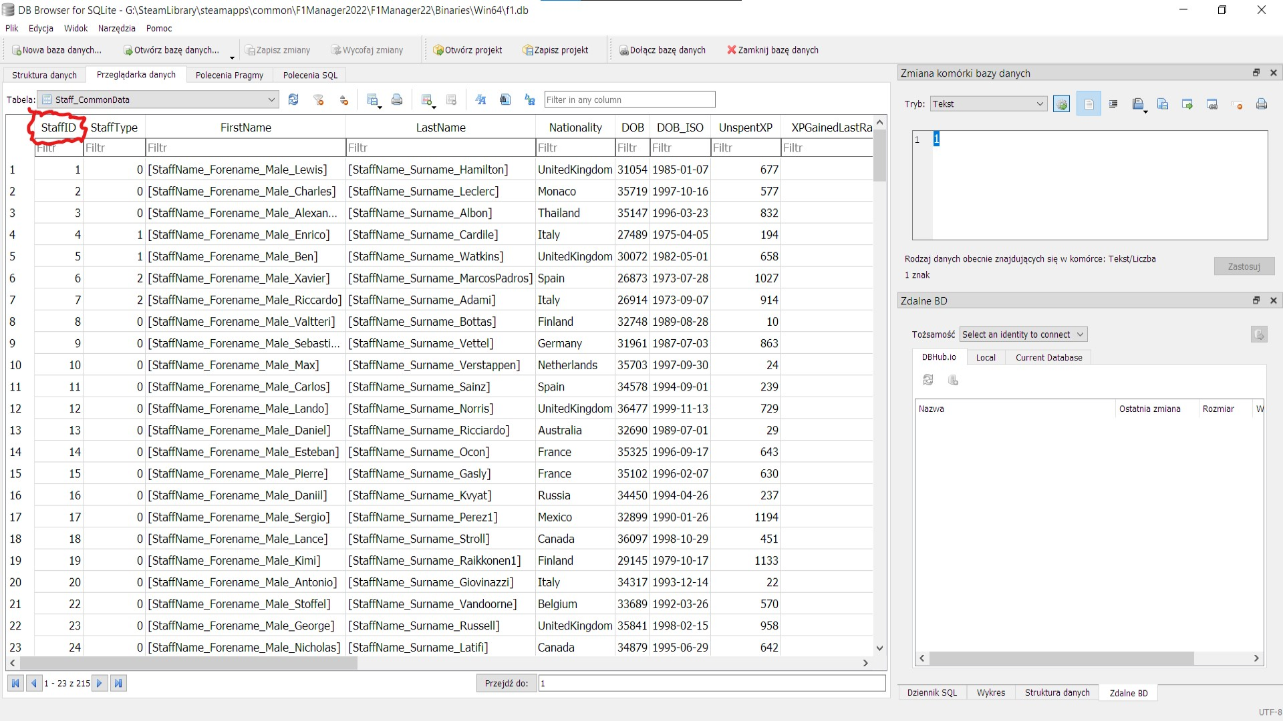Image resolution: width=1283 pixels, height=721 pixels.
Task: Open find and replace icon
Action: tap(530, 100)
